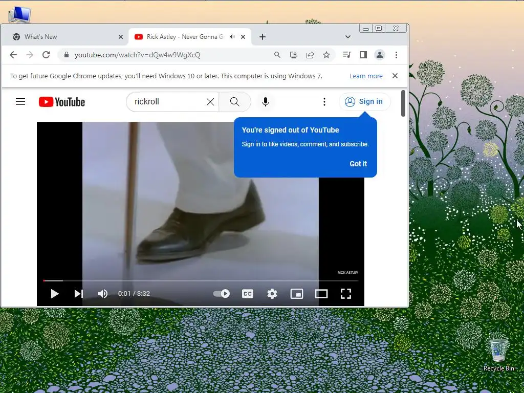Image resolution: width=524 pixels, height=393 pixels.
Task: Close the What's New tab
Action: pos(121,37)
